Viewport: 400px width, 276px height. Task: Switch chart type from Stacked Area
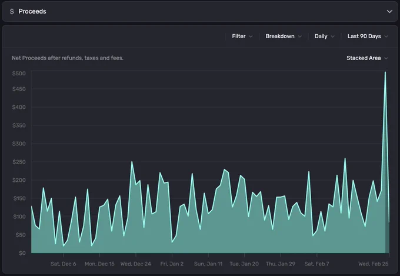367,58
